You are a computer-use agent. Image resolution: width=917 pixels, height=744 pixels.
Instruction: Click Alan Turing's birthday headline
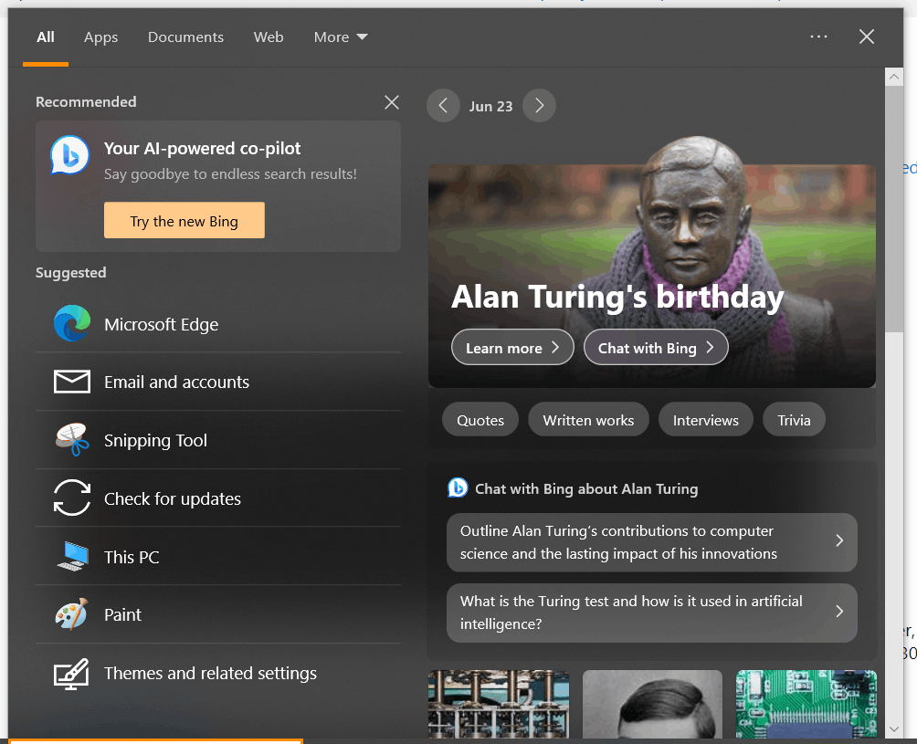tap(617, 297)
